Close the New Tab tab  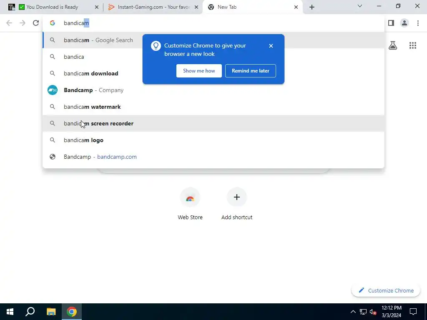tap(296, 7)
